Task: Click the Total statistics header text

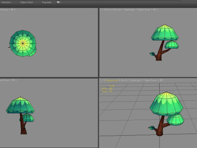Action: pyautogui.click(x=112, y=86)
